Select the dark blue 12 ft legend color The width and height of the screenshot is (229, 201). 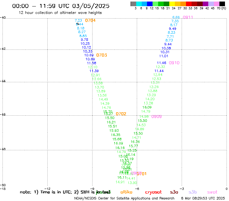[x=150, y=4]
